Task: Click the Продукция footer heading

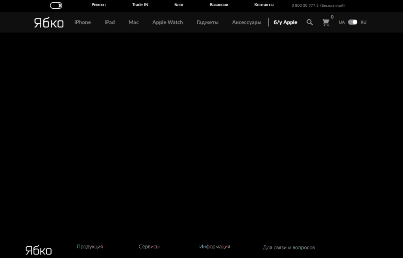Action: point(90,247)
